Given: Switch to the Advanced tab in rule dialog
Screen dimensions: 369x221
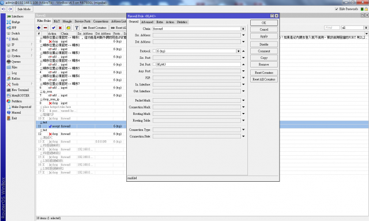Looking at the screenshot, I should (147, 22).
